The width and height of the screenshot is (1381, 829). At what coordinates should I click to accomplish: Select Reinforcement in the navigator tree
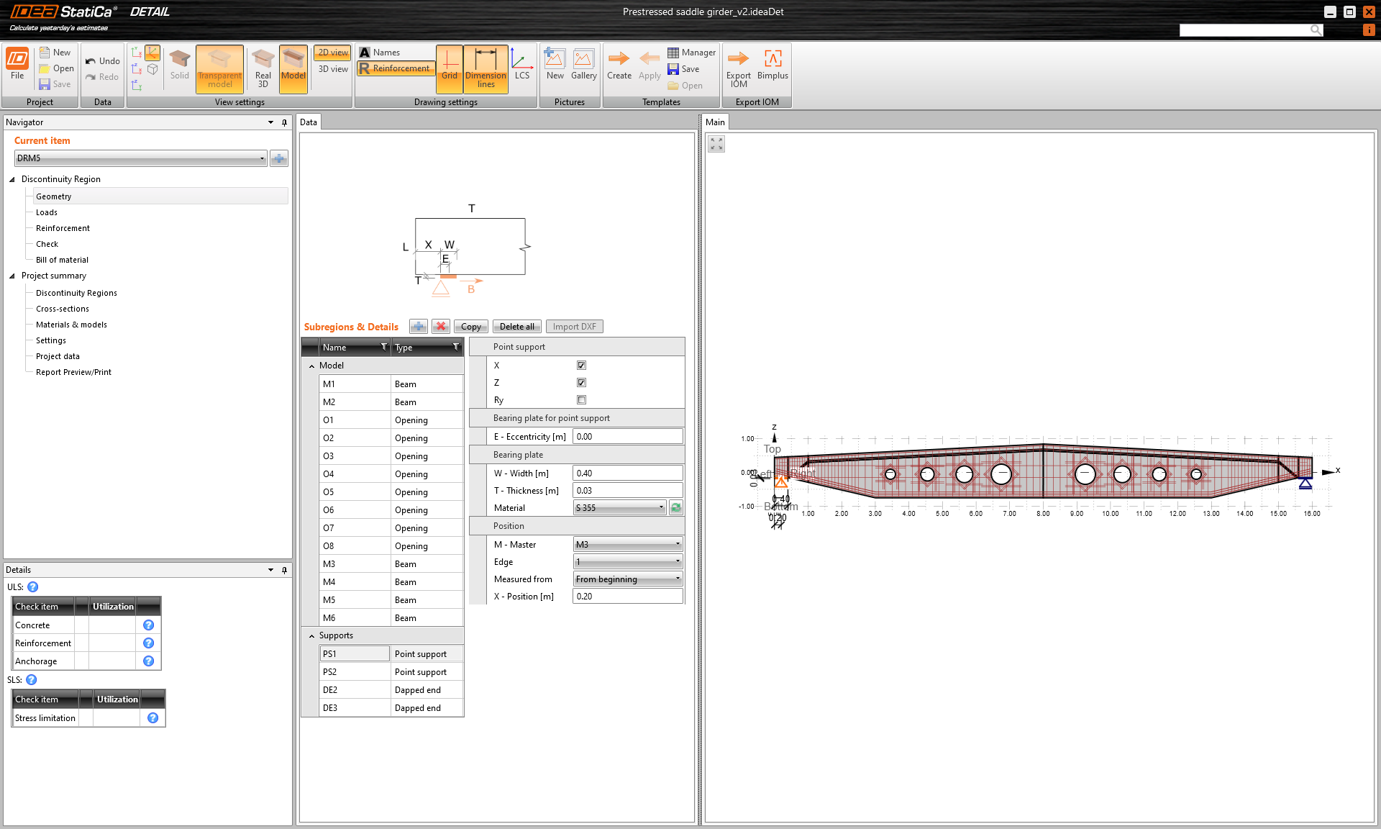click(63, 228)
